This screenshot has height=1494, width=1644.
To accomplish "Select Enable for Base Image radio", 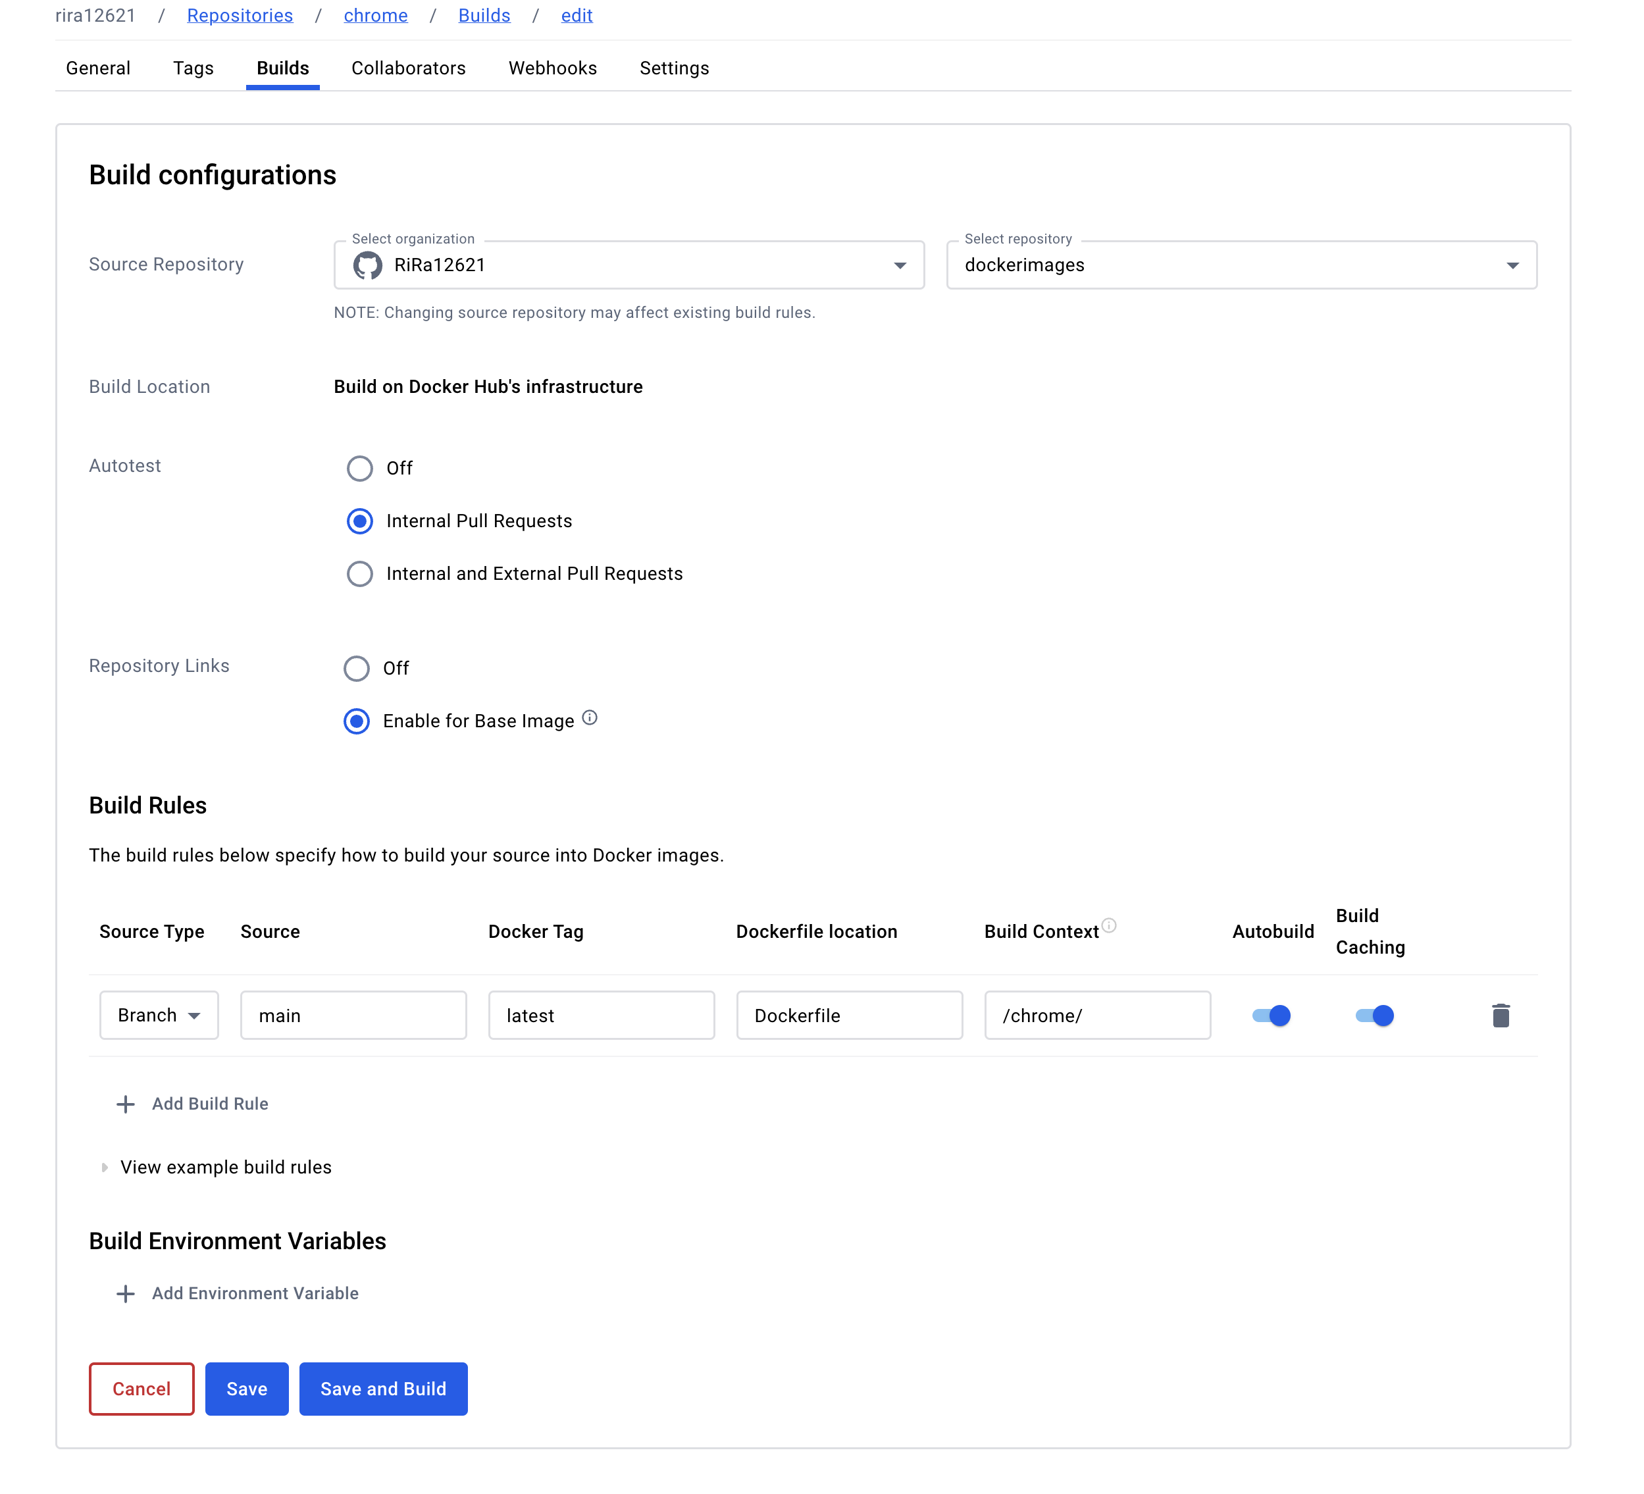I will [356, 721].
